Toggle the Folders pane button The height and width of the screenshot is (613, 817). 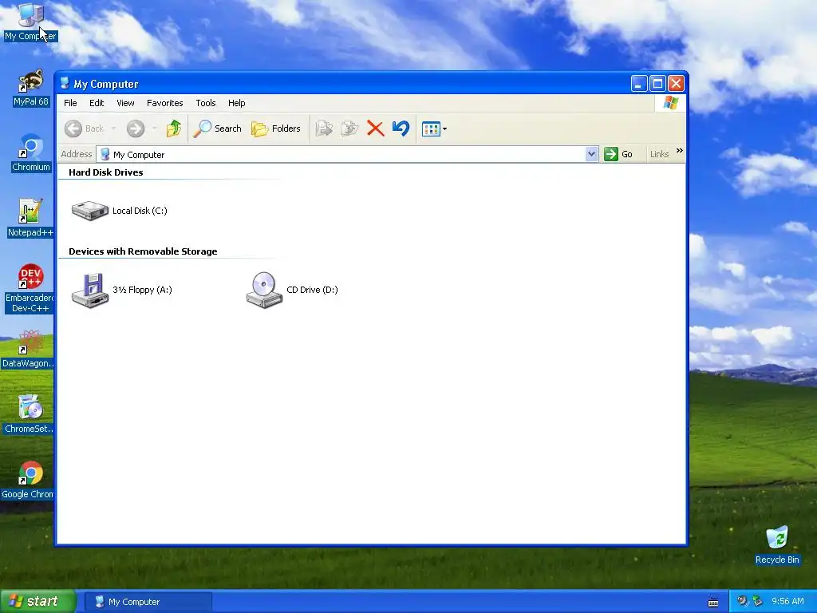tap(275, 129)
